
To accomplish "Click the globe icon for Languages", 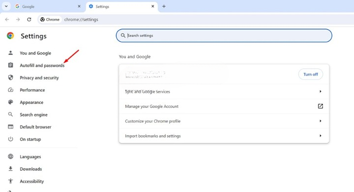I will coord(10,156).
